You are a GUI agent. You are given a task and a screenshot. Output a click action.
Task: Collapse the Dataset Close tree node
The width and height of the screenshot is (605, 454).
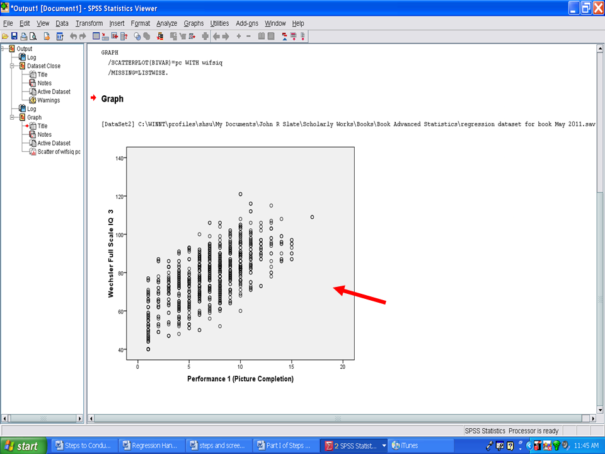(x=13, y=66)
